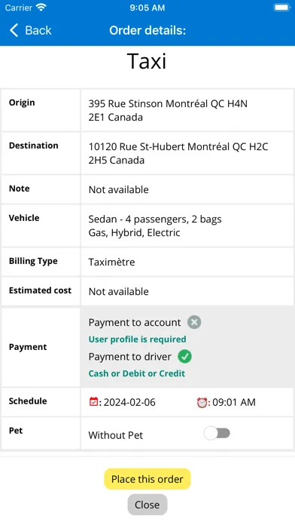
Task: Tap the Origin address 395 Rue Stinson
Action: 168,110
